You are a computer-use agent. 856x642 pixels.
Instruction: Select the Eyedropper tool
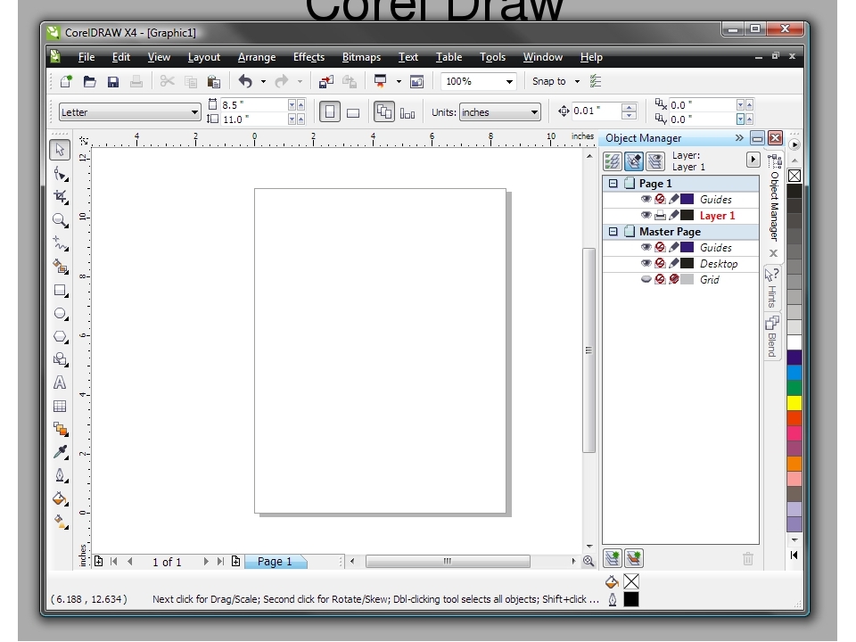point(60,452)
